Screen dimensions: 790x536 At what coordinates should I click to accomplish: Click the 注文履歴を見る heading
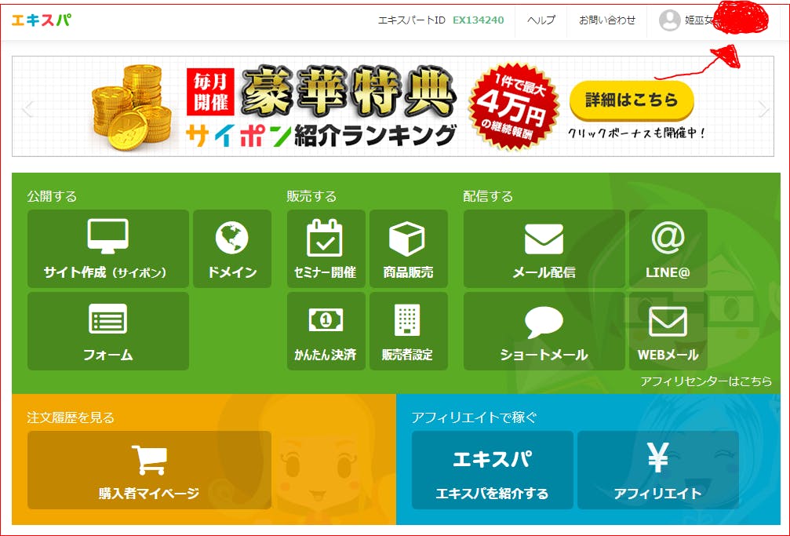point(71,417)
